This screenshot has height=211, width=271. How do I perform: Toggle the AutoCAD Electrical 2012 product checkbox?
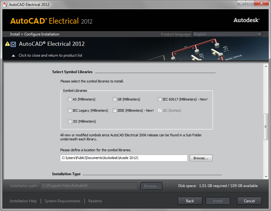13,44
